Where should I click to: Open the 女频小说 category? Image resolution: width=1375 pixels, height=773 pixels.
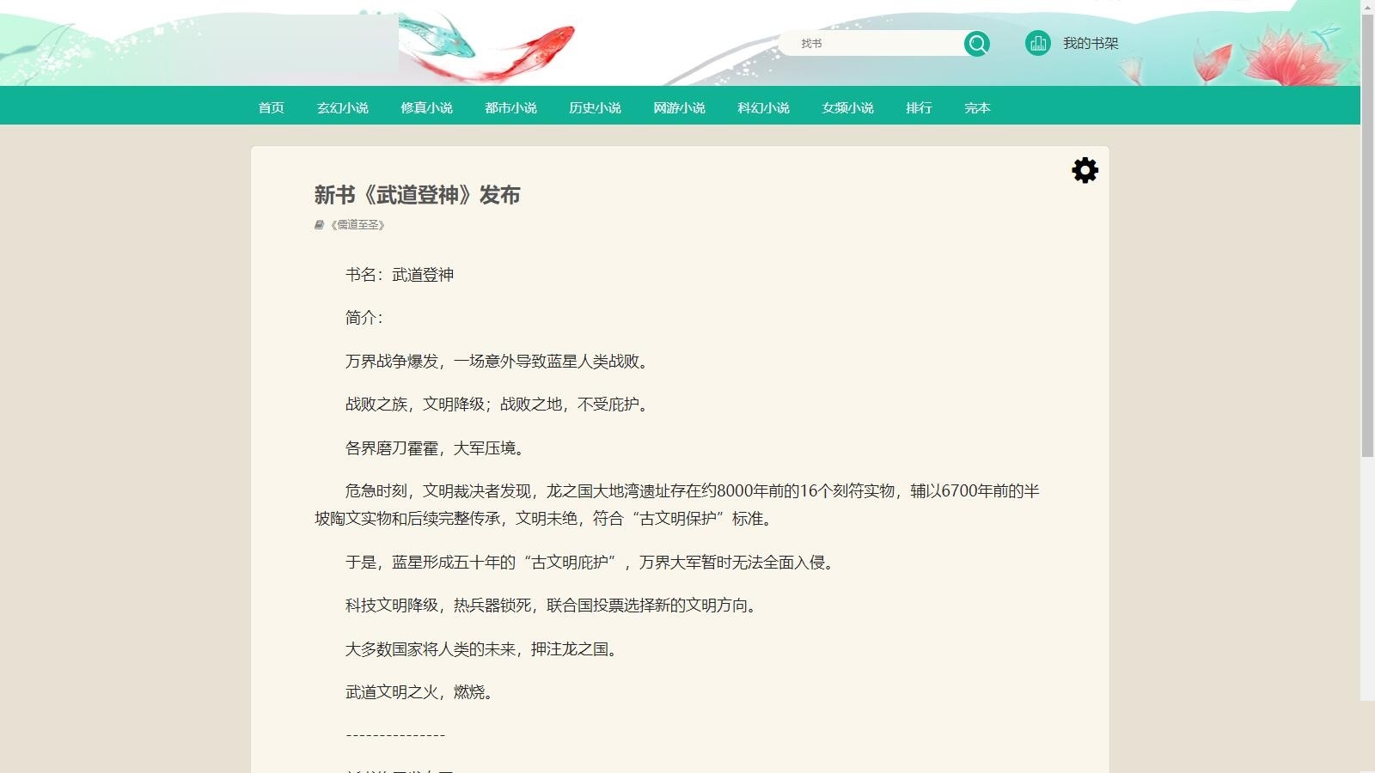[x=847, y=107]
